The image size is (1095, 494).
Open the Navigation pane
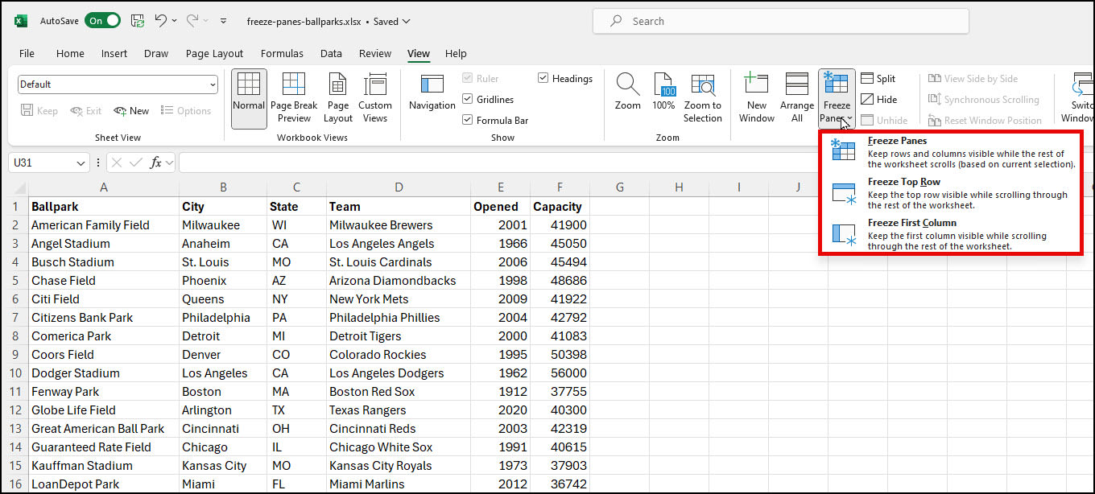point(431,97)
